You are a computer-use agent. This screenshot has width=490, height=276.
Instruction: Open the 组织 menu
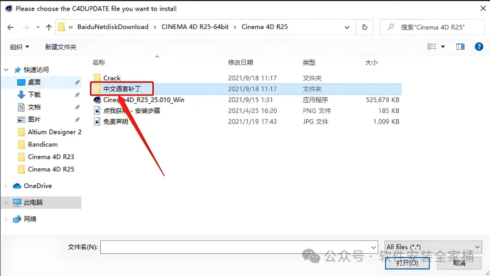(20, 47)
